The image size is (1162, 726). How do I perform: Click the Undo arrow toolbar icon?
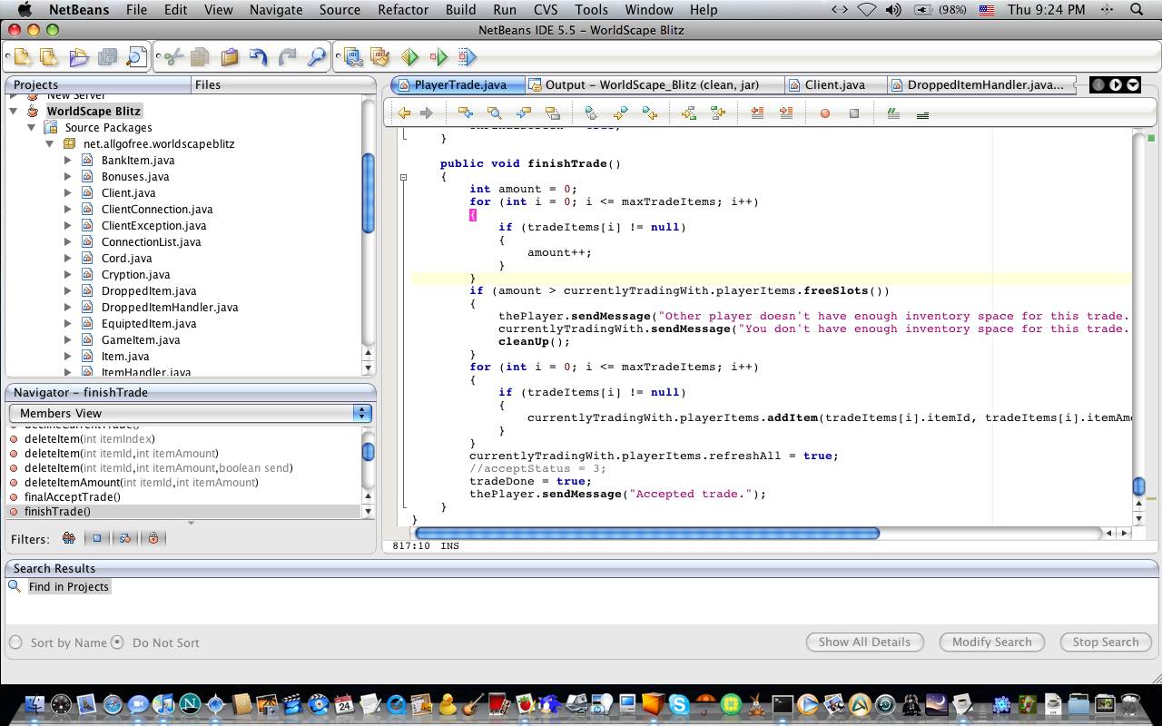(259, 57)
